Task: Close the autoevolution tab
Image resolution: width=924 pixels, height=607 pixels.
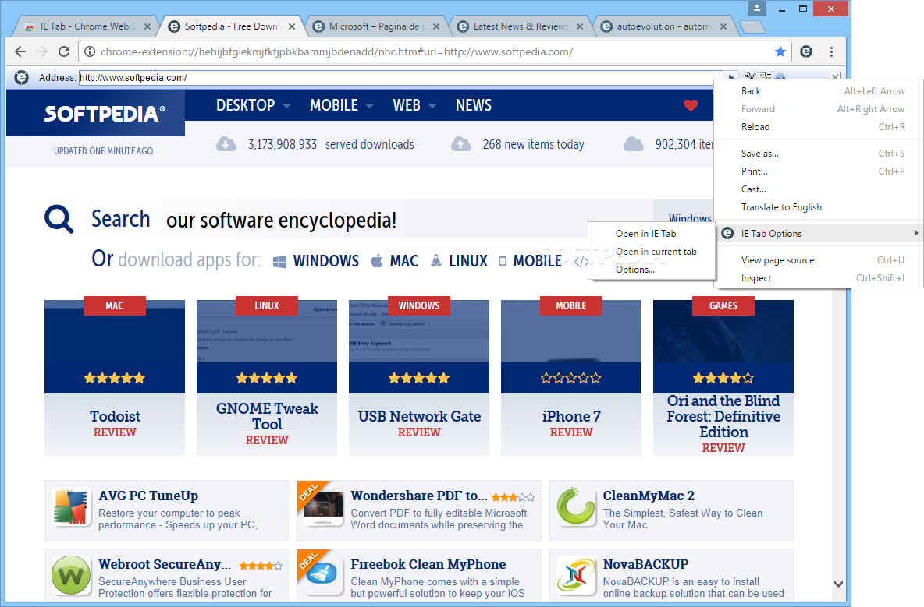Action: coord(723,26)
